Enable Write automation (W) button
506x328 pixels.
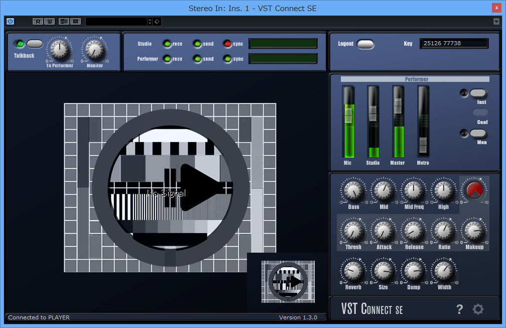coord(49,21)
